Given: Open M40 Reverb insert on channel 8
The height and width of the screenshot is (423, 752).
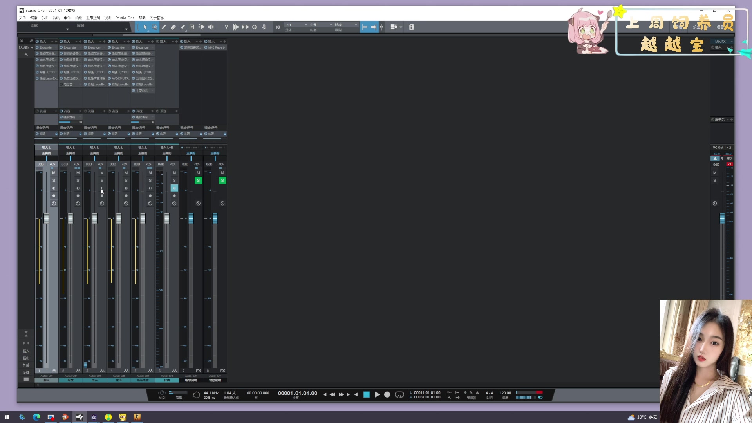Looking at the screenshot, I should click(215, 47).
